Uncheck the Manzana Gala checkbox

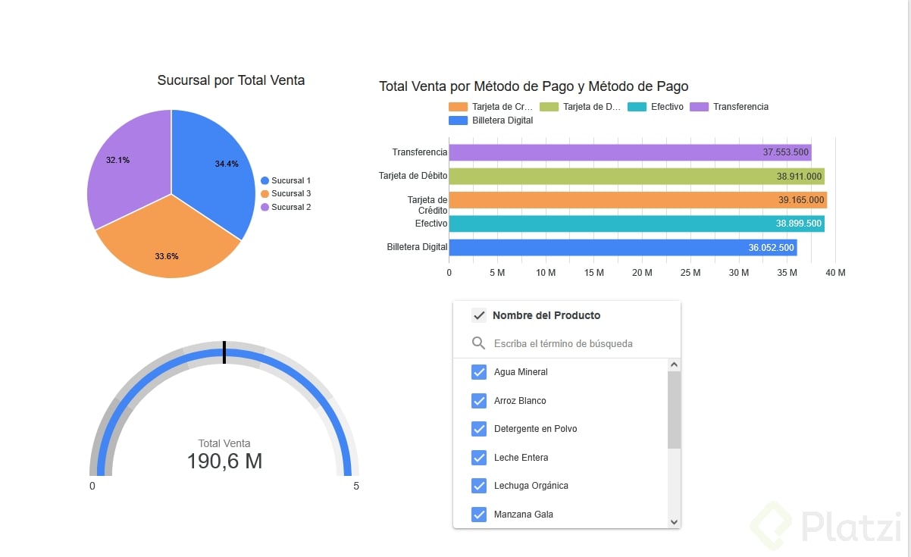(479, 515)
